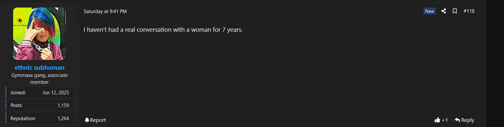This screenshot has width=504, height=127.
Task: Click the Reputation label in user info
Action: click(x=23, y=118)
